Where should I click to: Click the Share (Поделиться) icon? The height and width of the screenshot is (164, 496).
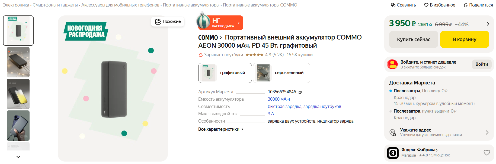466,5
